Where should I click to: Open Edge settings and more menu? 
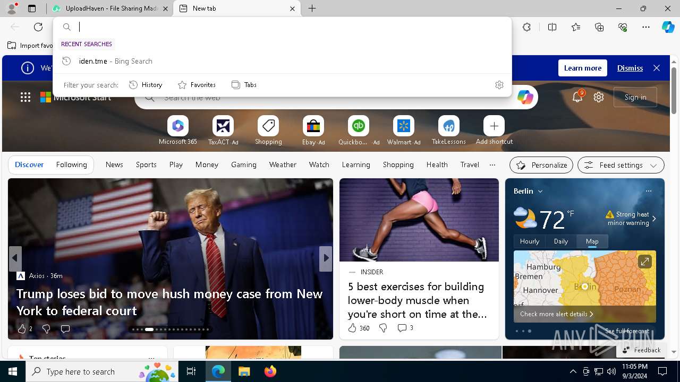646,27
